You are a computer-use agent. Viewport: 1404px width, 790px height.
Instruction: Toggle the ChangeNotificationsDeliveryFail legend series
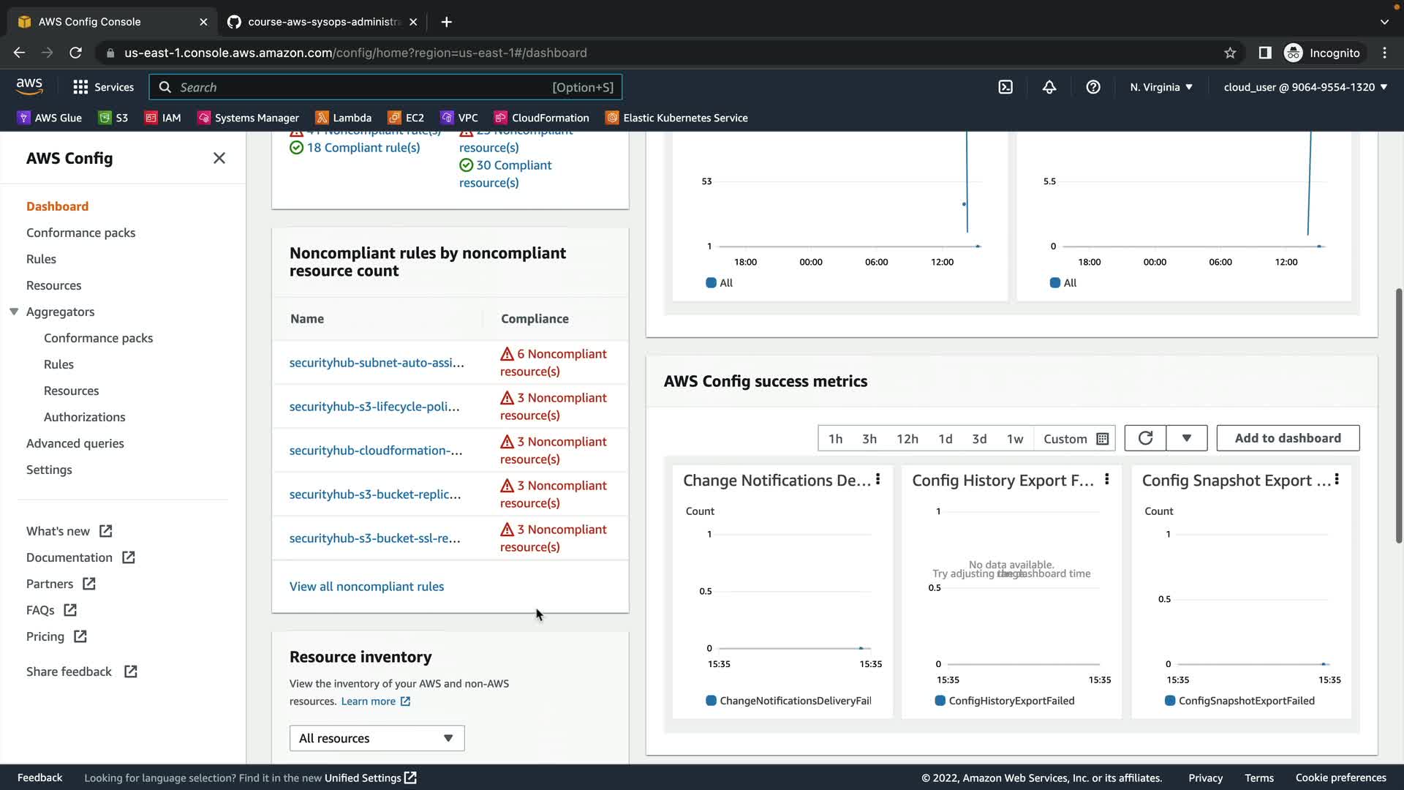click(790, 701)
